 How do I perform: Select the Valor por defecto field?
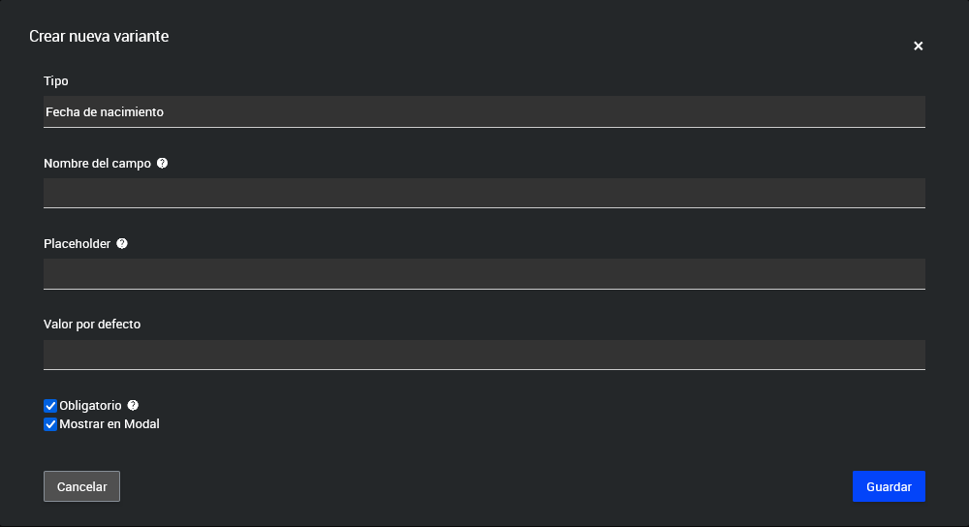click(484, 354)
